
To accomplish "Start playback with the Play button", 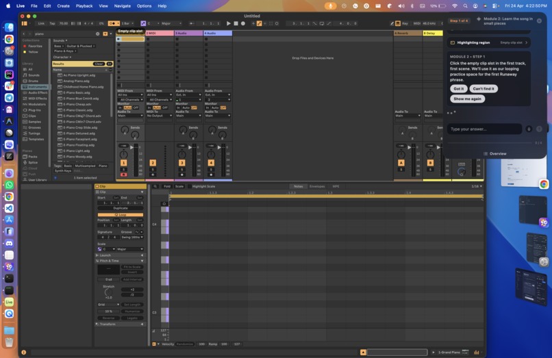I will tap(229, 23).
